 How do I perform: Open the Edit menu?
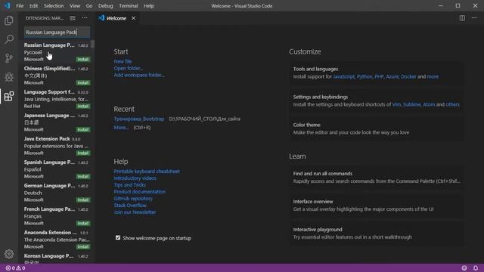pos(33,6)
